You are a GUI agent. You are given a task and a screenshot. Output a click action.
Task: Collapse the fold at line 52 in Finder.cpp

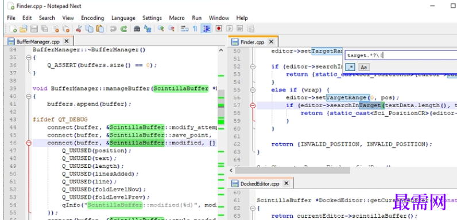click(253, 66)
